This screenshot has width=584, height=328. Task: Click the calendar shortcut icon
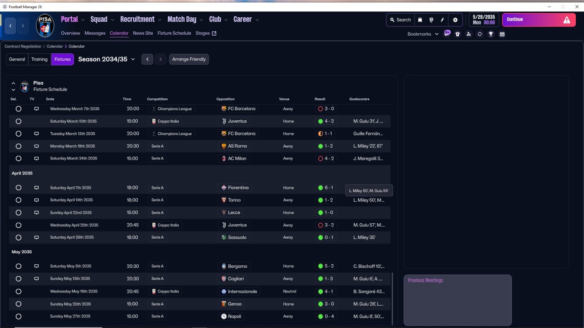coord(502,34)
